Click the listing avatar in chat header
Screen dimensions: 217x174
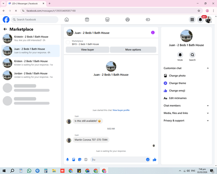(x=70, y=33)
